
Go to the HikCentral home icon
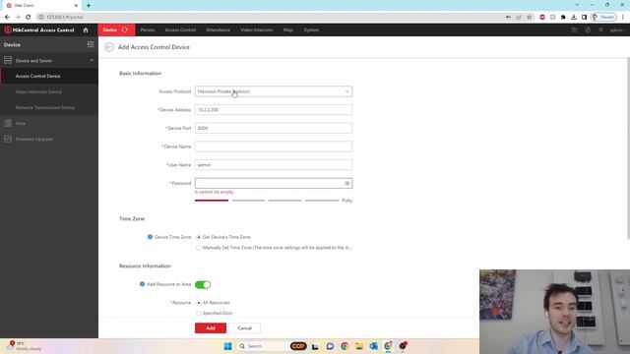(x=86, y=30)
